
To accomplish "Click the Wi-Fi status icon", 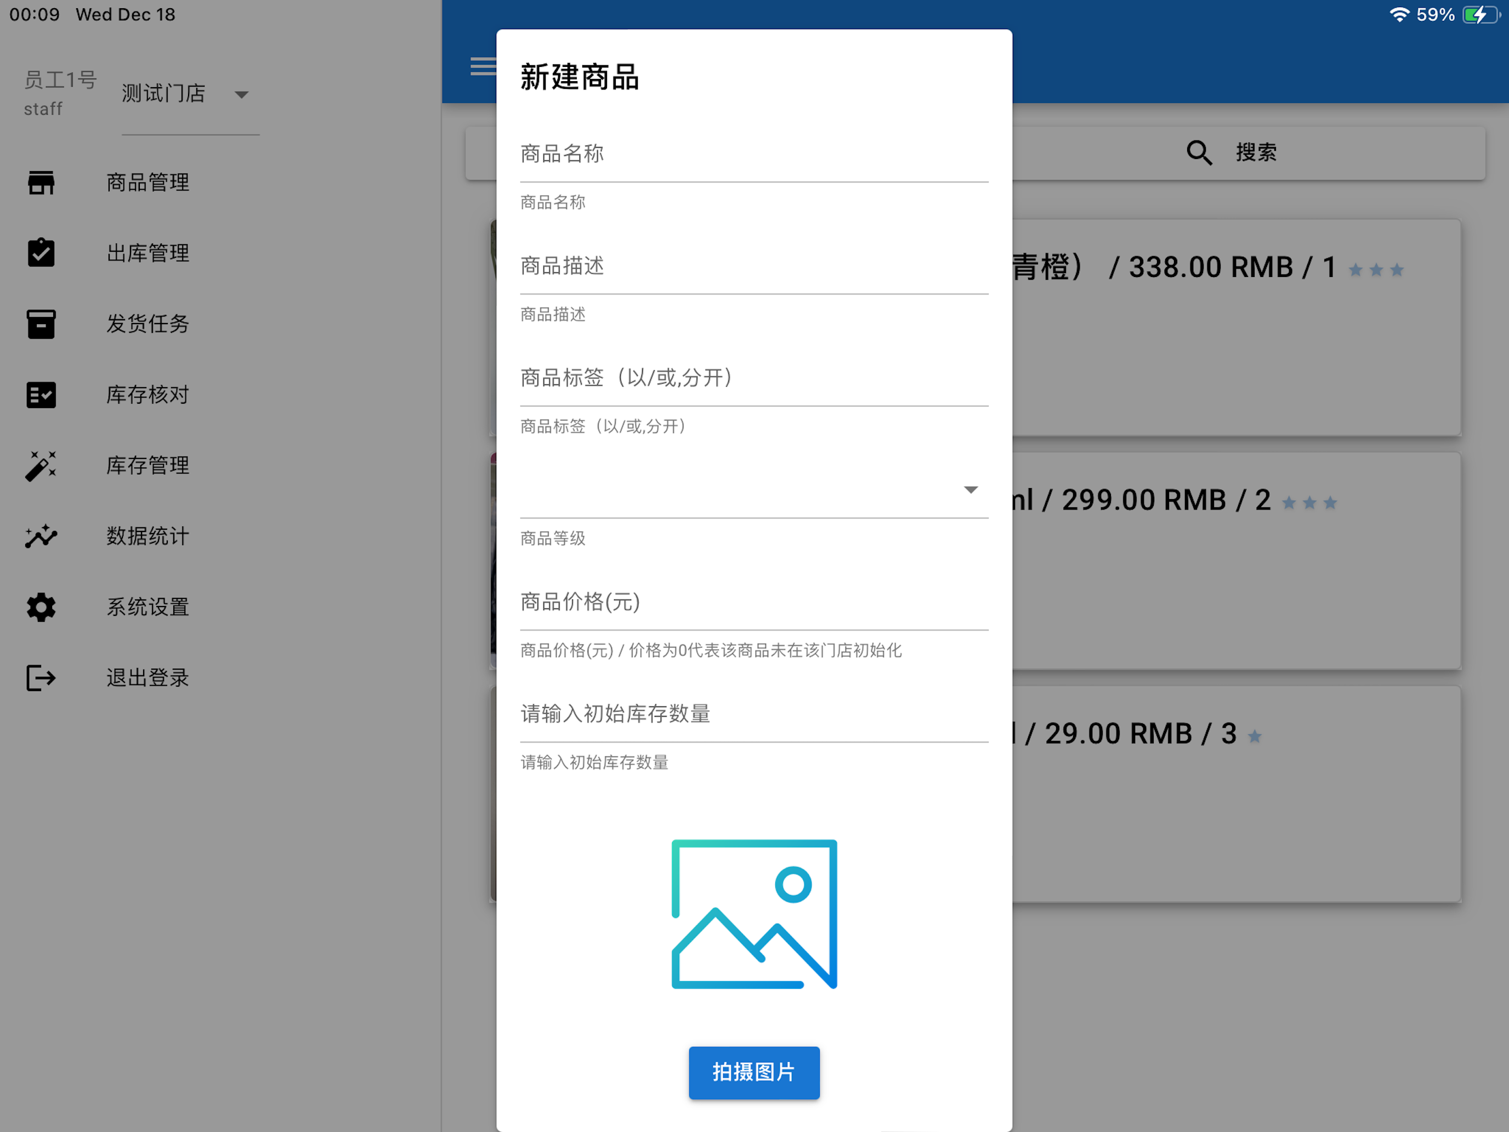I will click(1399, 14).
